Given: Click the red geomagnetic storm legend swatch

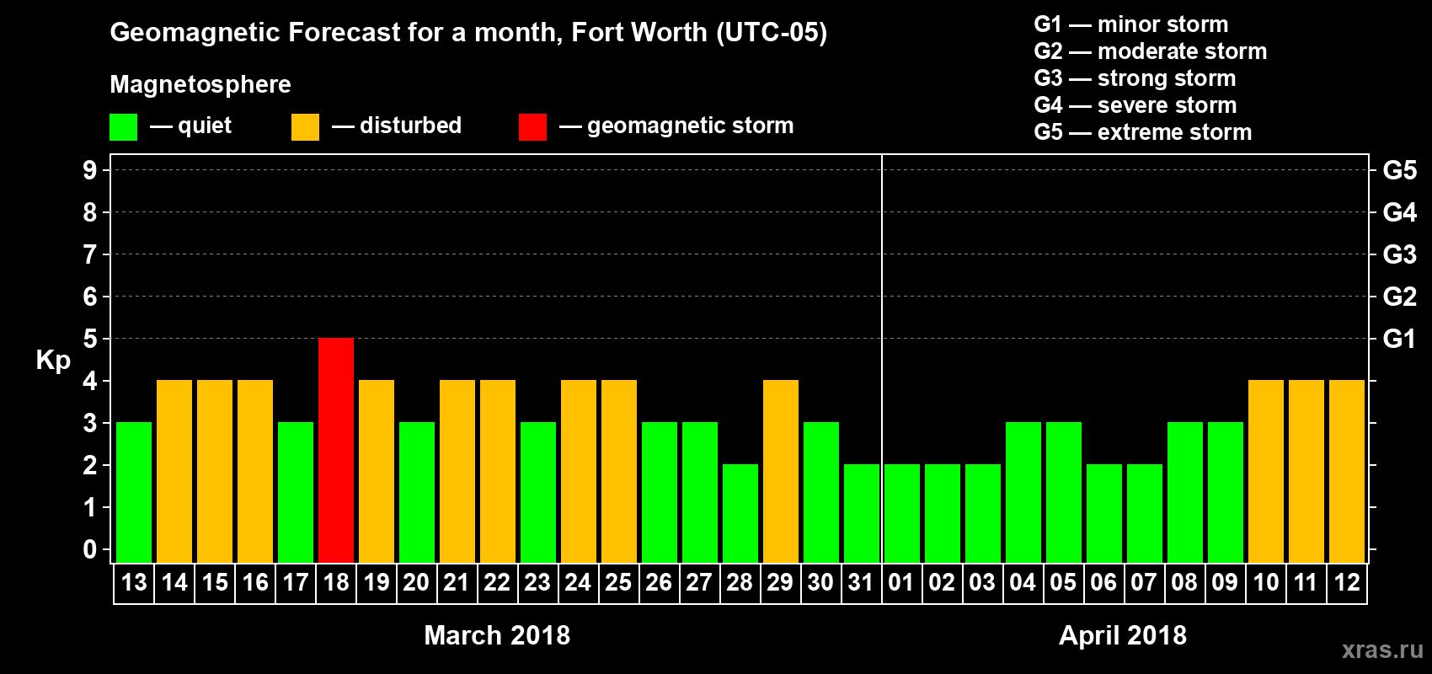Looking at the screenshot, I should [x=532, y=127].
